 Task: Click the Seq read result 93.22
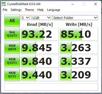coord(40,34)
